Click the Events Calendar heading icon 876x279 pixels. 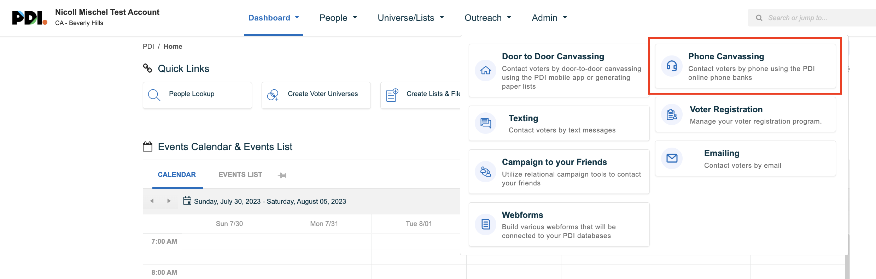(147, 147)
